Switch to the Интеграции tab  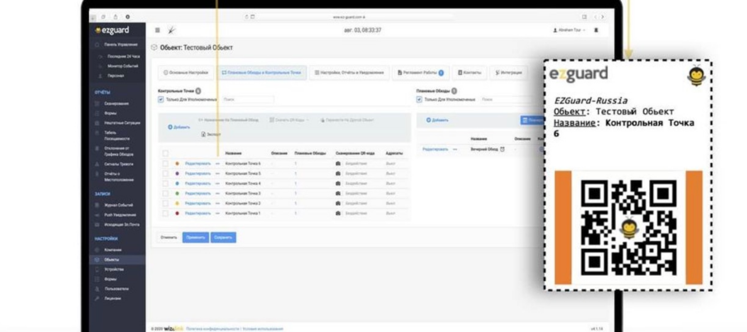(508, 73)
